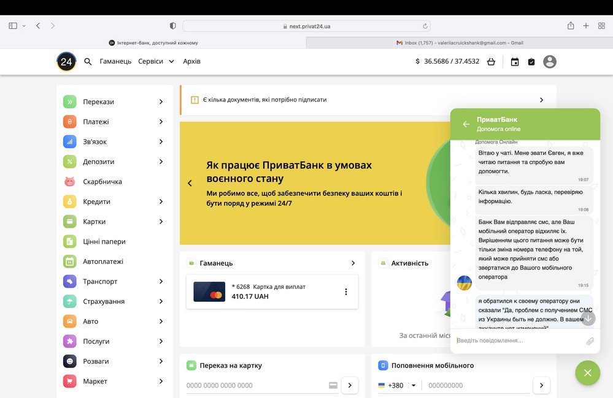The height and width of the screenshot is (398, 613).
Task: Open the Safari sidebar options dropdown arrow
Action: coord(24,26)
